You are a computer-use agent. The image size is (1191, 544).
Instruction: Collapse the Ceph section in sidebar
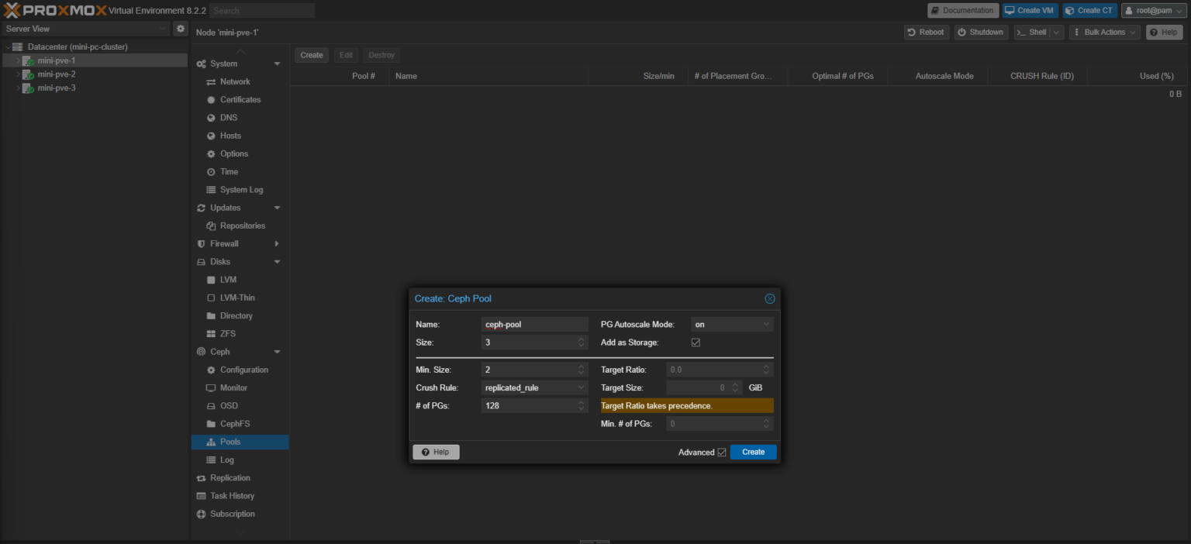coord(277,351)
